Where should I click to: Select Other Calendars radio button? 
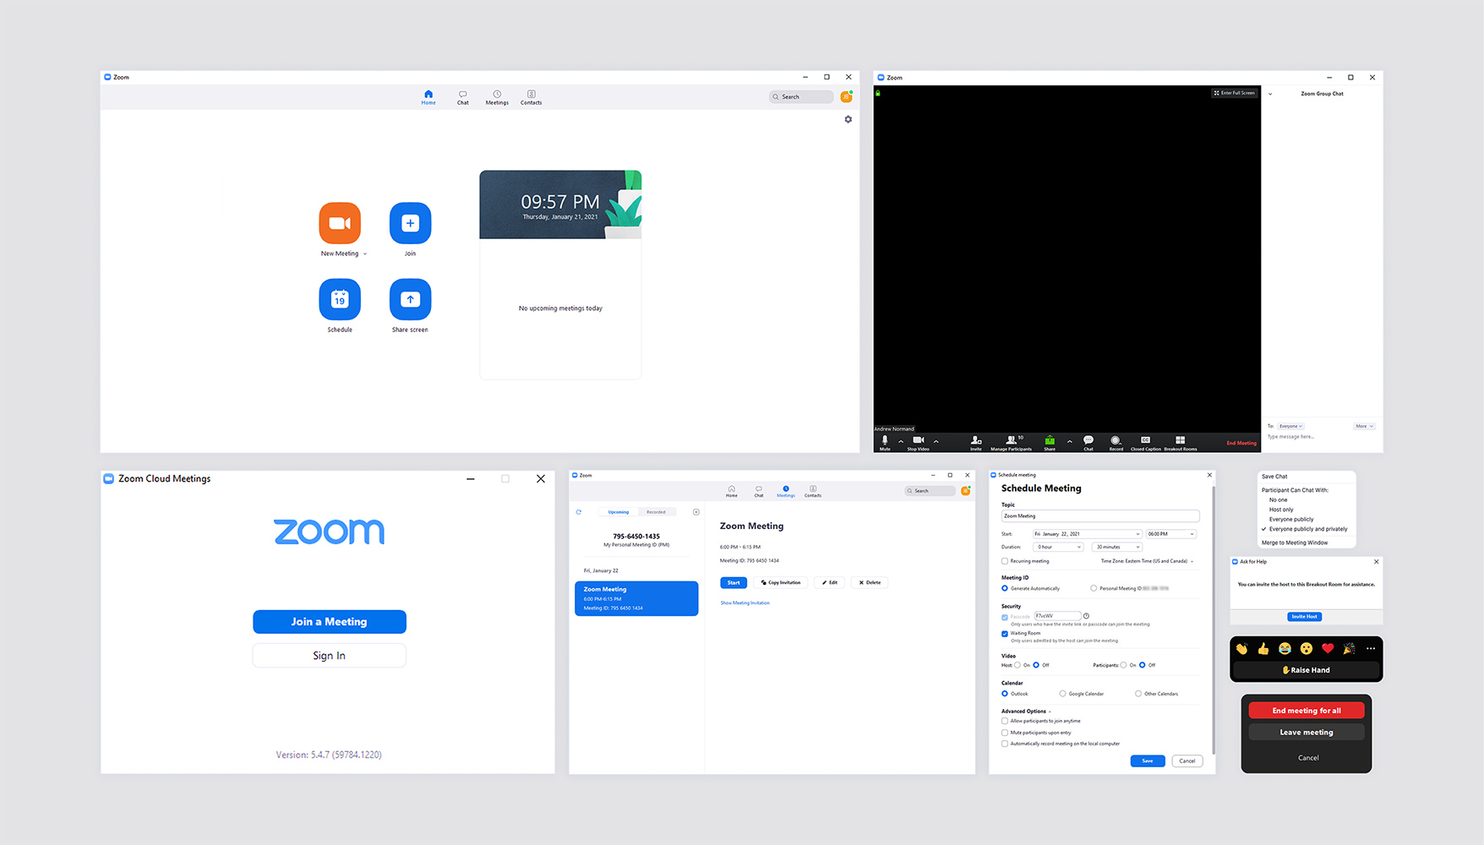pyautogui.click(x=1138, y=694)
